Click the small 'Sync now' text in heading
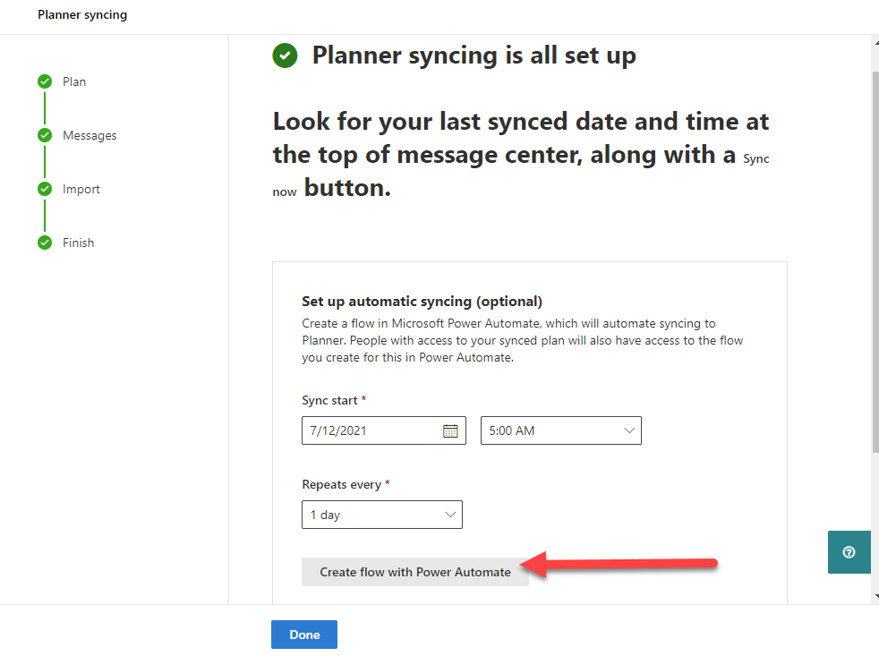Viewport: 879px width, 656px height. (756, 159)
